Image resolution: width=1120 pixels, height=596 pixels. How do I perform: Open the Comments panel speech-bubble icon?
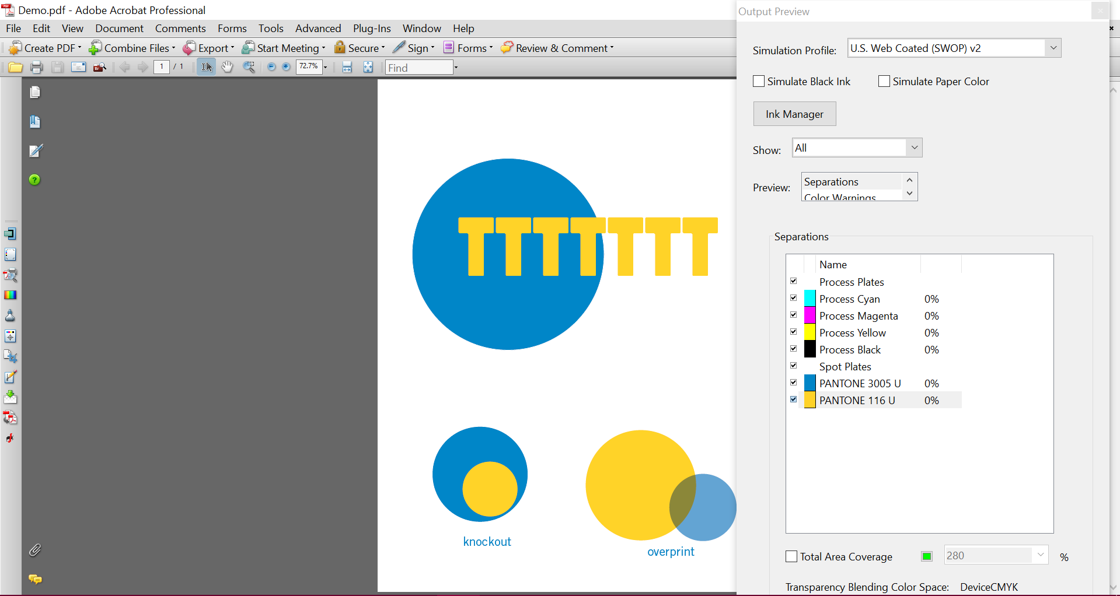click(35, 579)
